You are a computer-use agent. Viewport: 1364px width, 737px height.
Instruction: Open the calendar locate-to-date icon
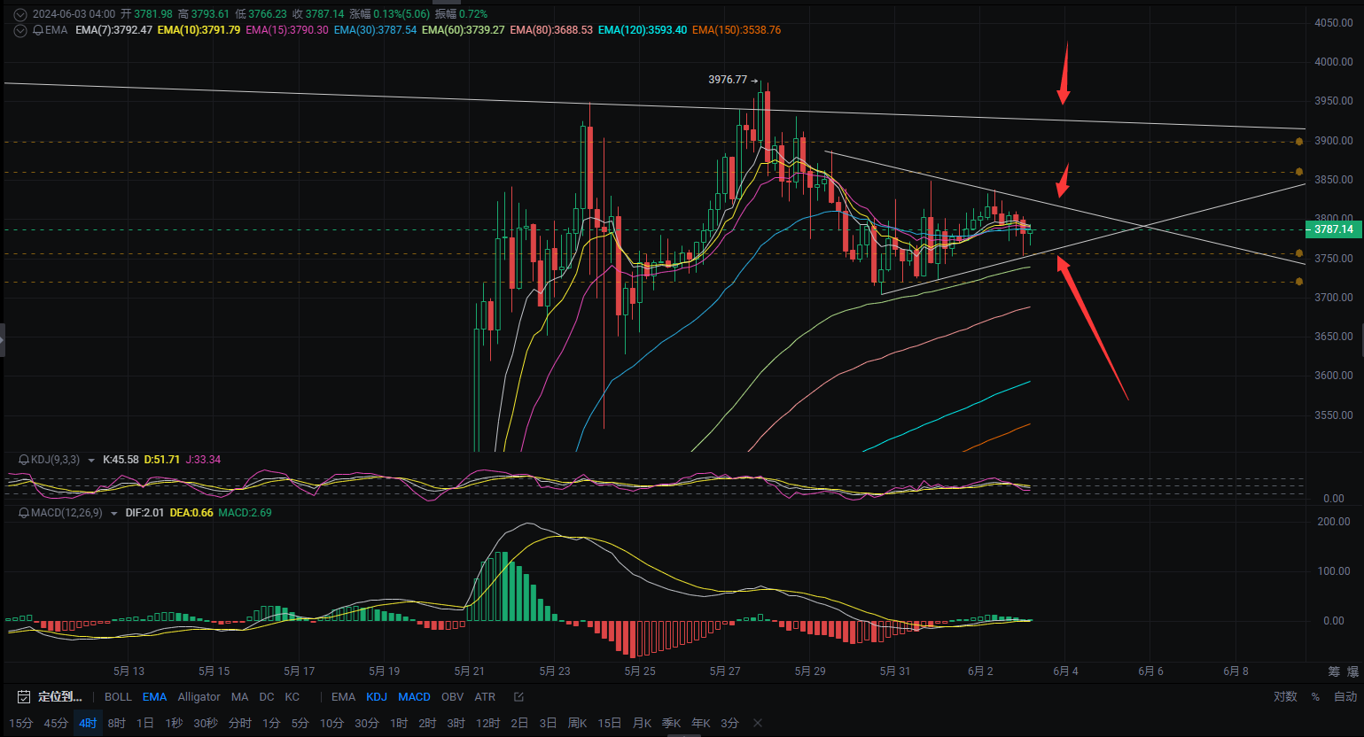(x=24, y=697)
